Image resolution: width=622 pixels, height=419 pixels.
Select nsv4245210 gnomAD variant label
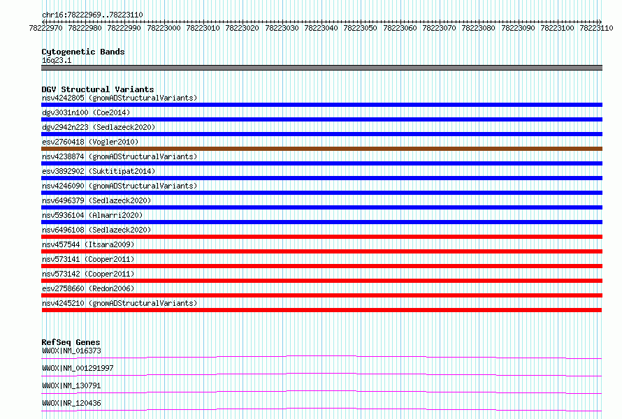point(120,303)
